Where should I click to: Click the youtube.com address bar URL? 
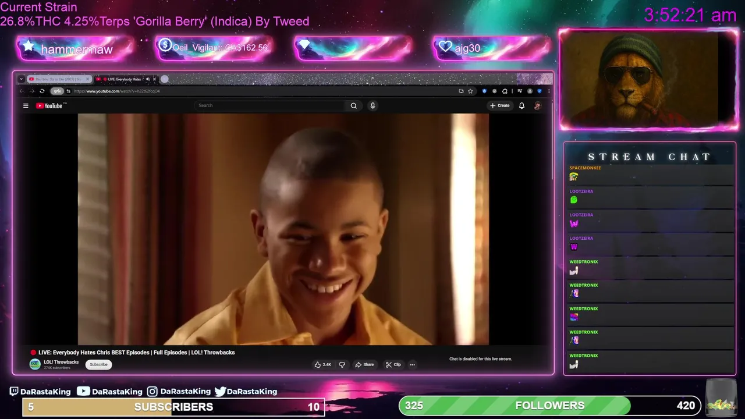[116, 91]
